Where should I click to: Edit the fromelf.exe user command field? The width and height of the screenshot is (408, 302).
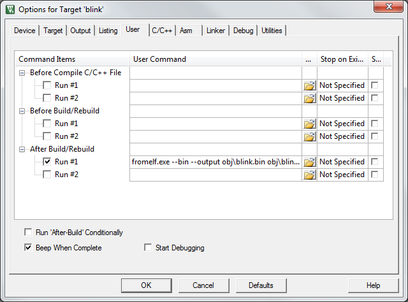click(x=215, y=162)
